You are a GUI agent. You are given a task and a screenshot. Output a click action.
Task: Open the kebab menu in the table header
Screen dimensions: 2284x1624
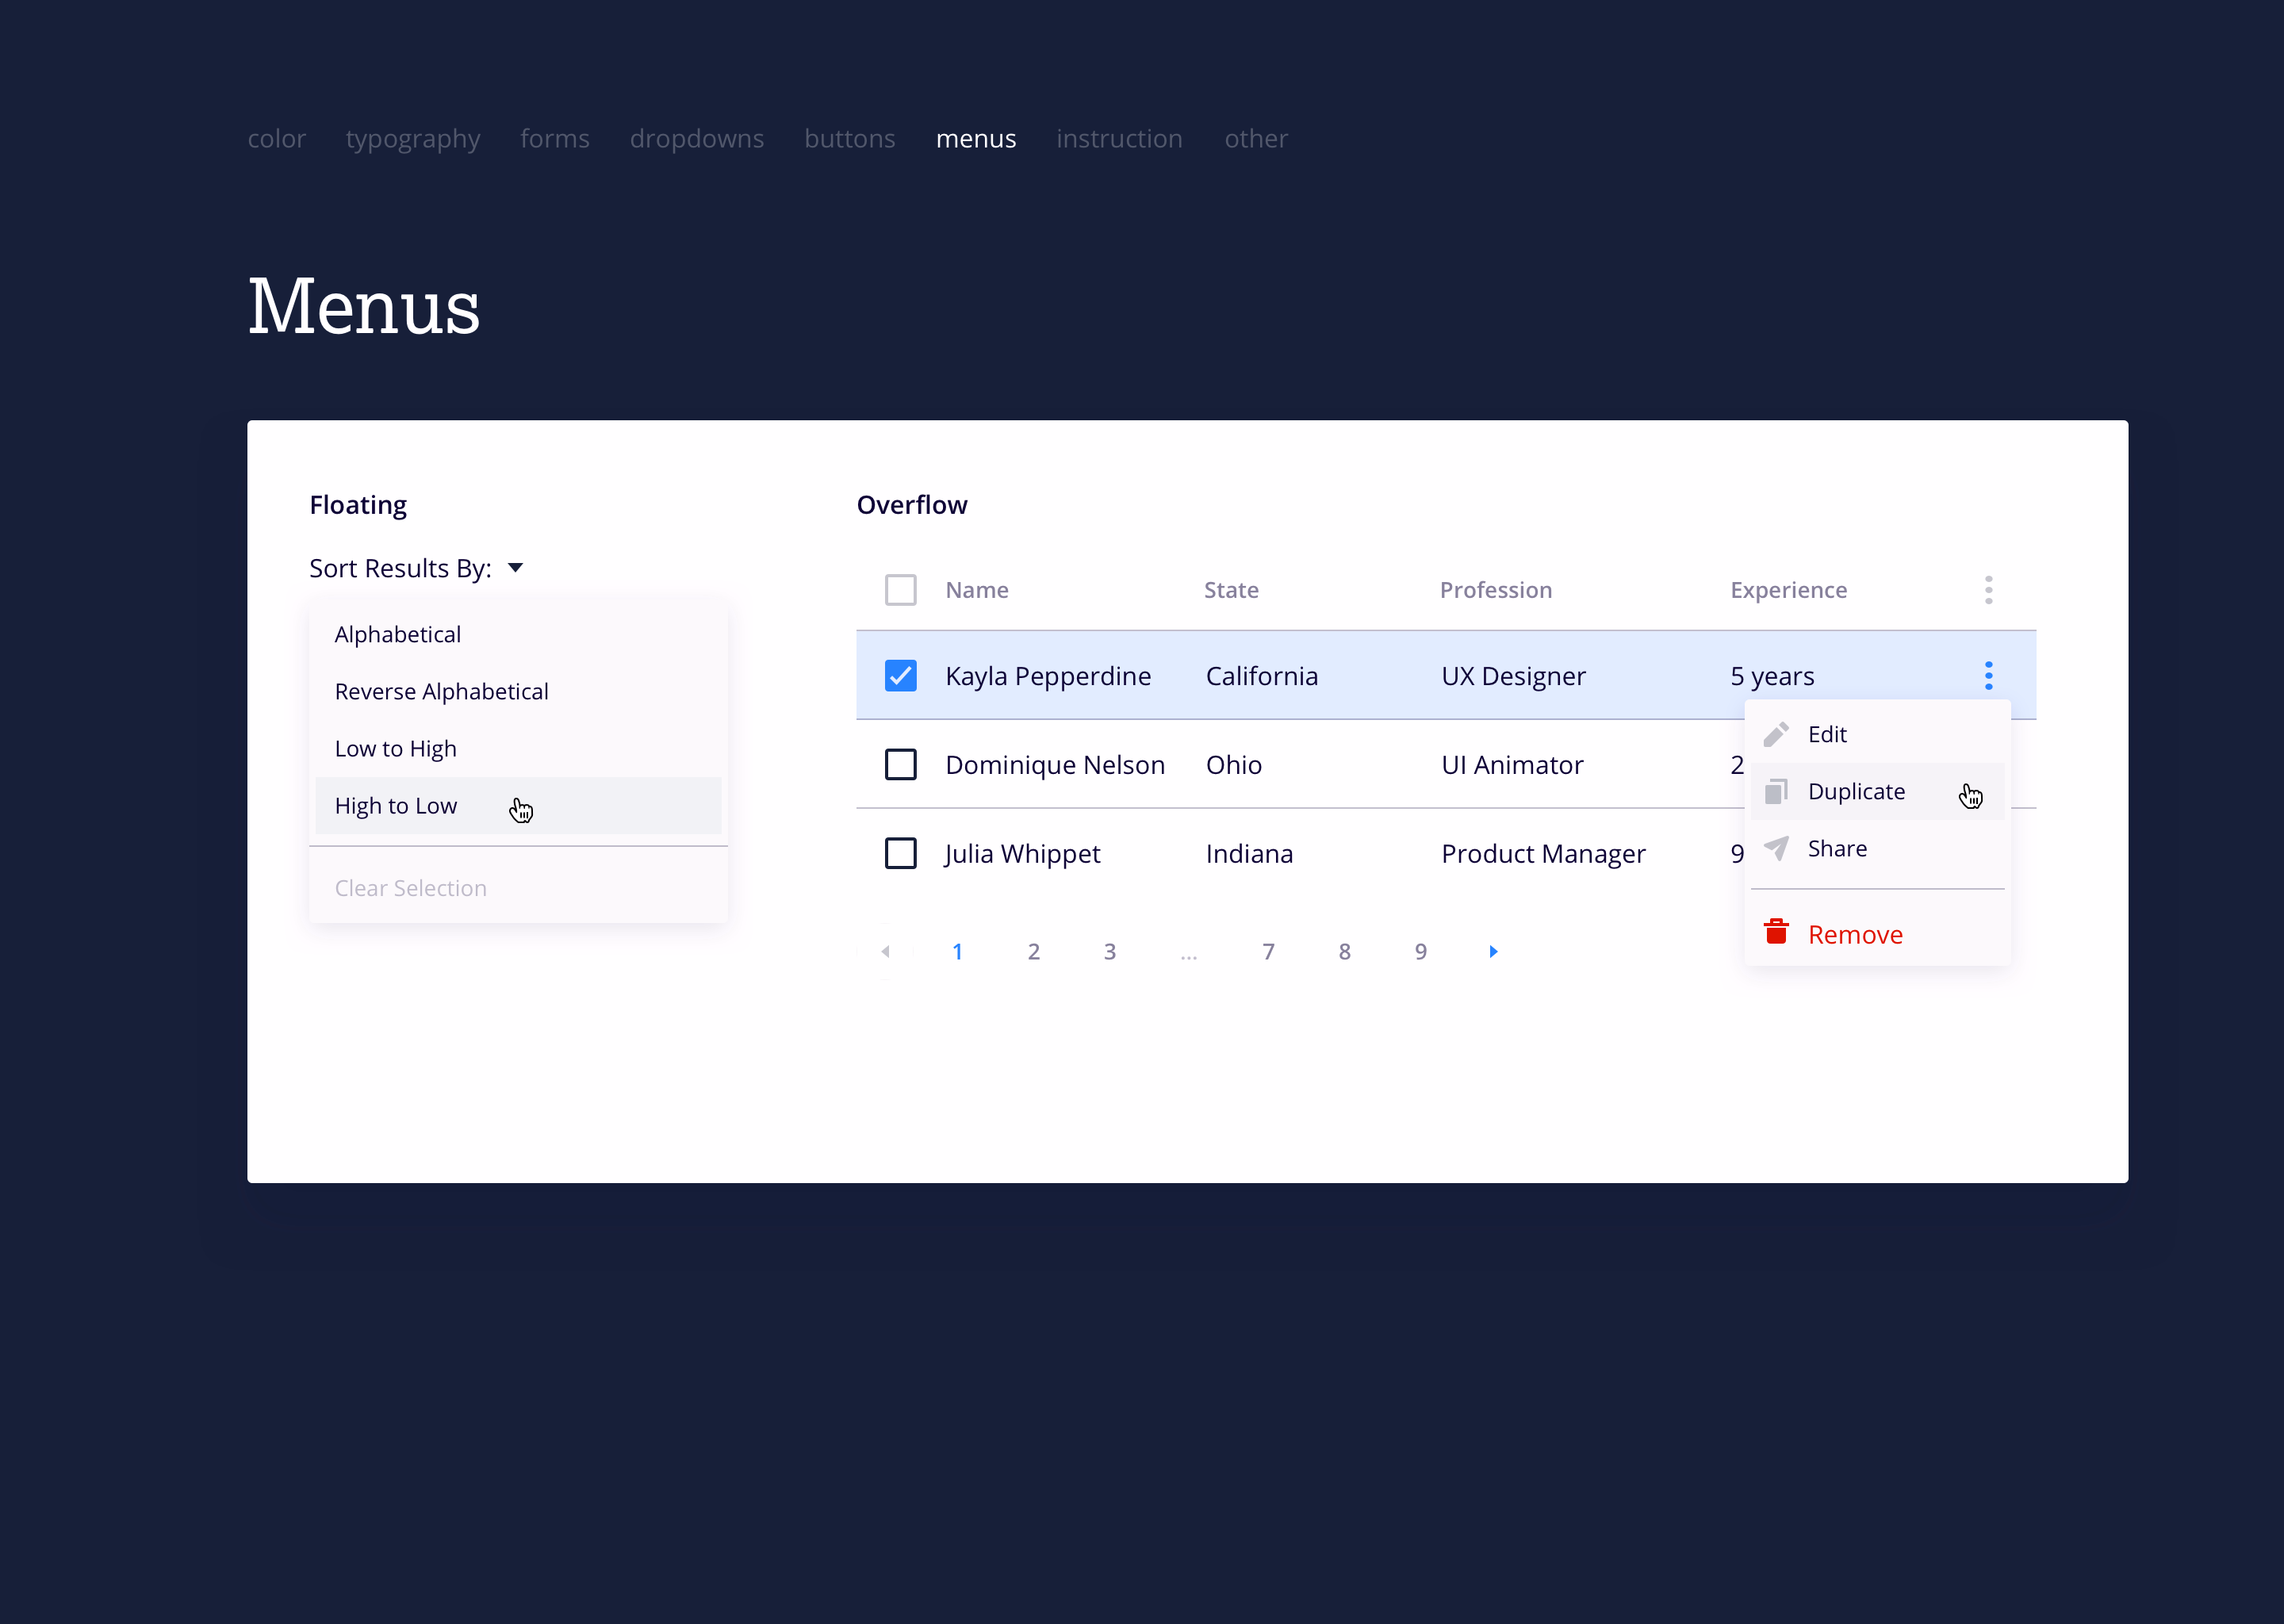pyautogui.click(x=1989, y=590)
